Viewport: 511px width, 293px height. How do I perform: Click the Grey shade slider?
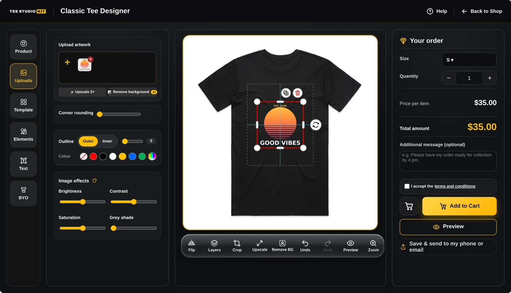pyautogui.click(x=133, y=228)
